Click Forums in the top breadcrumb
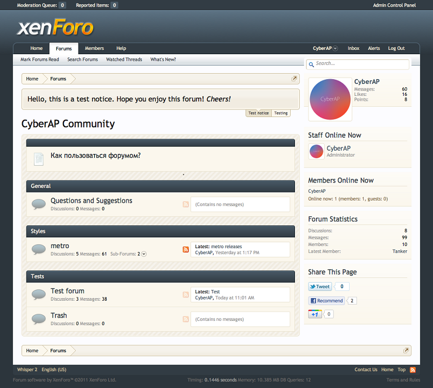This screenshot has width=433, height=388. click(x=58, y=79)
